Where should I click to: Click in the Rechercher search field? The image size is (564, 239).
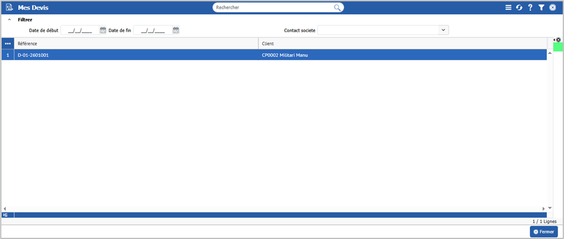[x=273, y=8]
